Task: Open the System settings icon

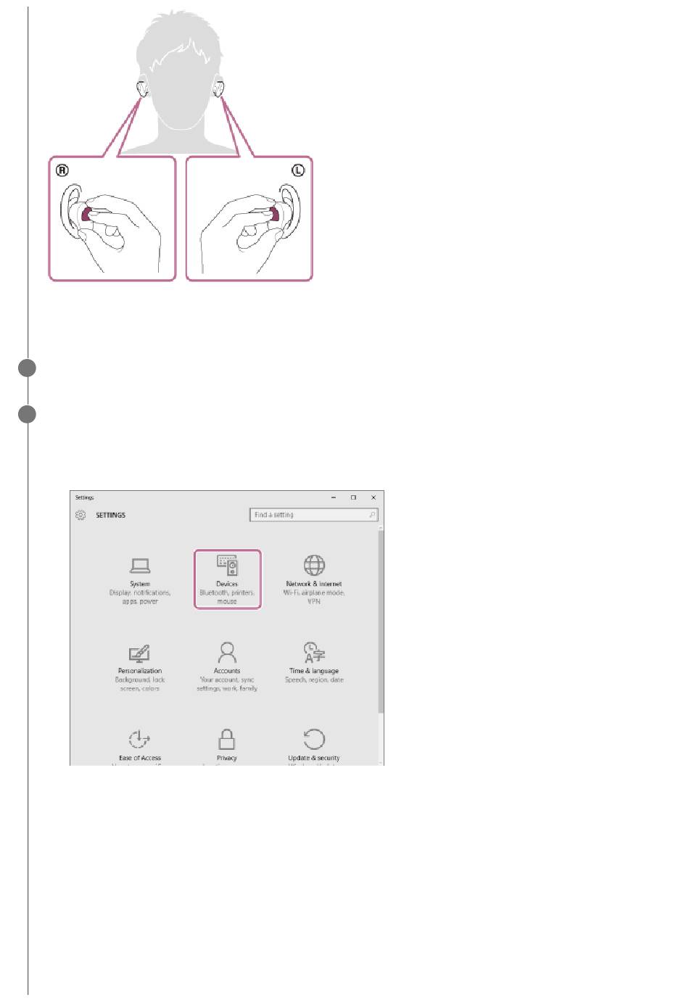Action: pyautogui.click(x=140, y=566)
